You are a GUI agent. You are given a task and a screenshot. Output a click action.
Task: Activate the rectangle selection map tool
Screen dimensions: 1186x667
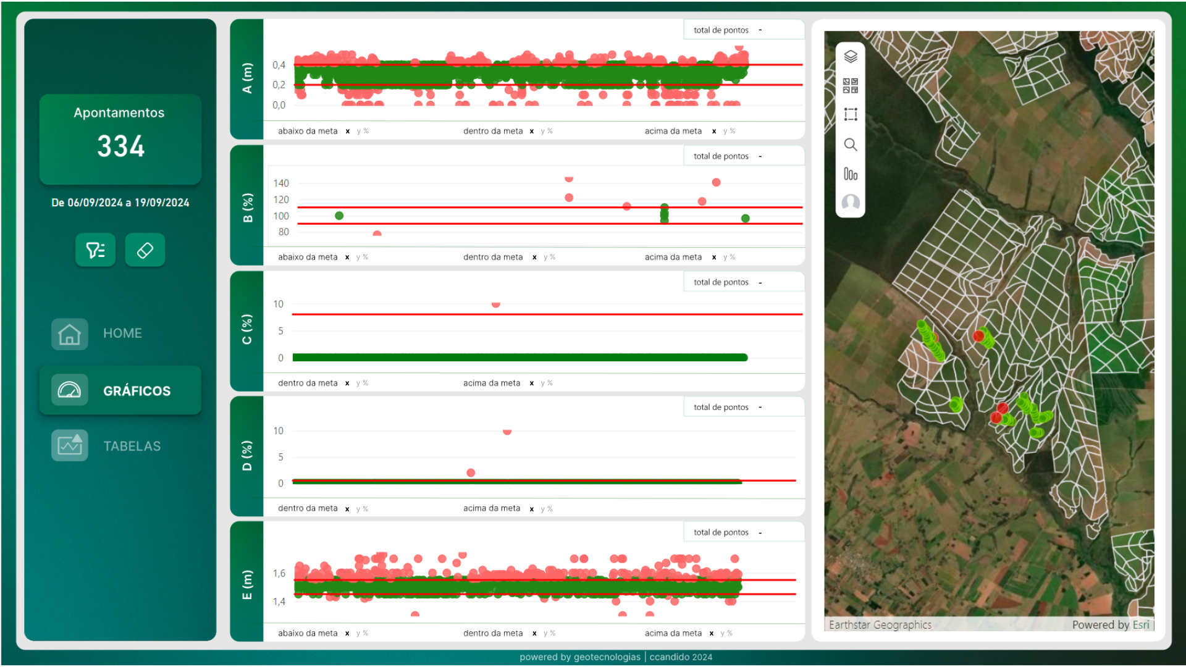(x=851, y=114)
